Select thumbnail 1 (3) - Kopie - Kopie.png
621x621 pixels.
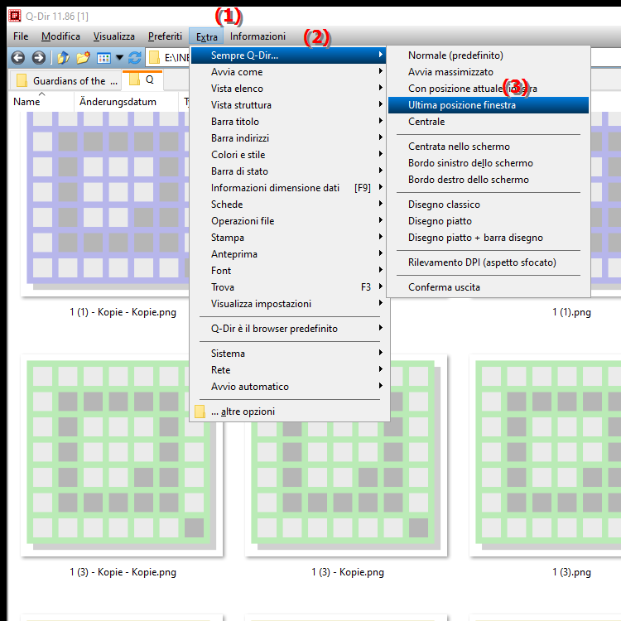[x=122, y=455]
